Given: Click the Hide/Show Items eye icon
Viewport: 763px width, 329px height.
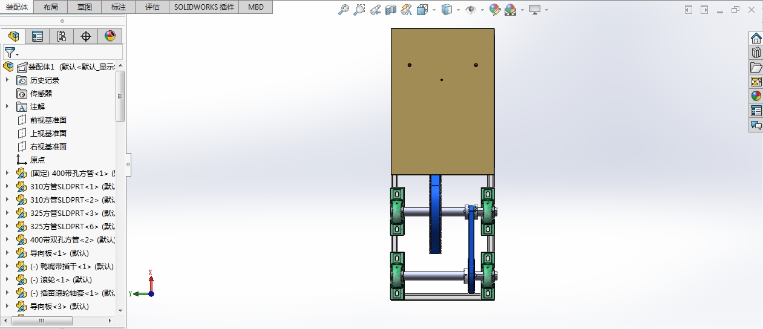Looking at the screenshot, I should [471, 10].
